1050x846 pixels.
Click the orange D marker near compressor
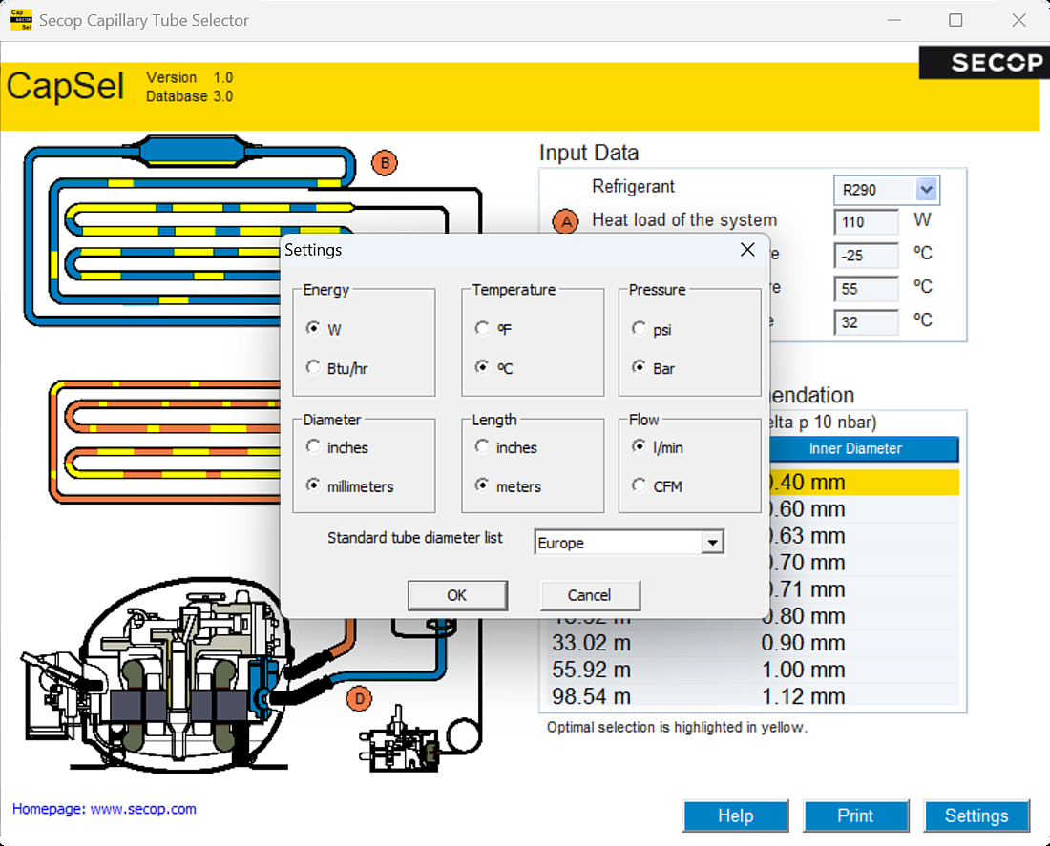pyautogui.click(x=360, y=699)
